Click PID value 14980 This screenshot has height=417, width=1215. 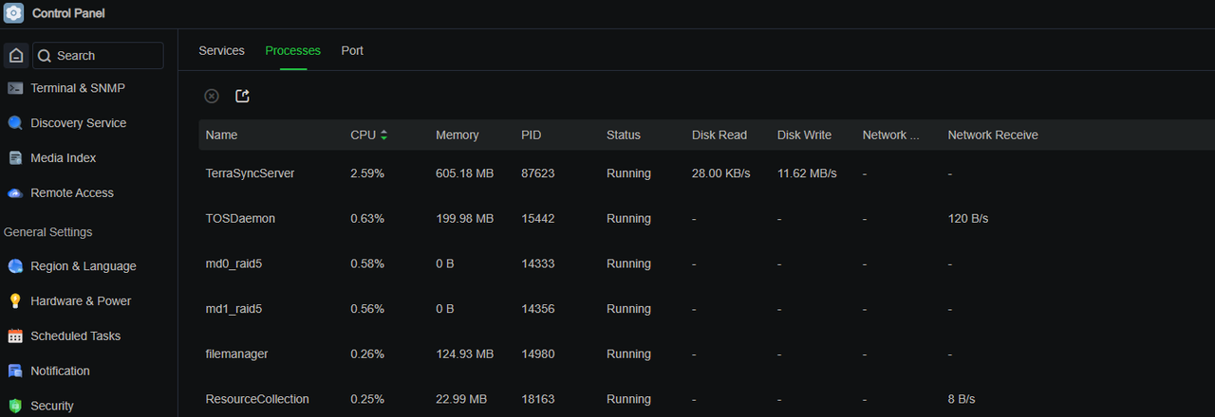(x=538, y=354)
